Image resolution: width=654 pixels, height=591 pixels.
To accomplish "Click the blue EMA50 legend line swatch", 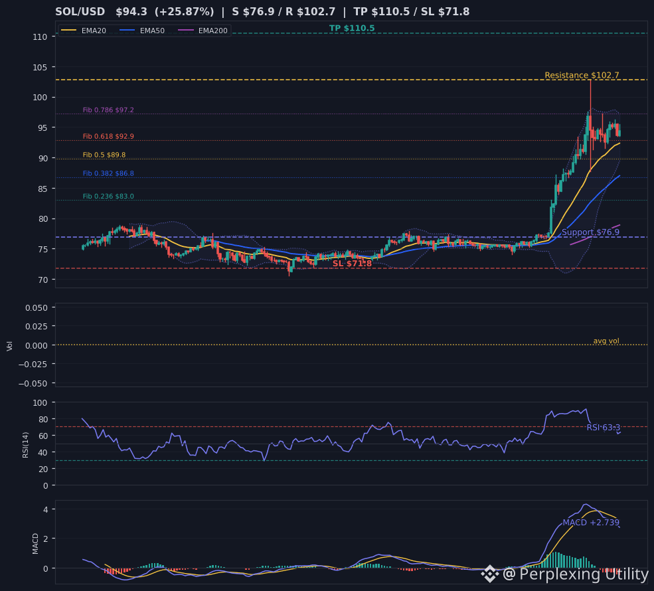I will (127, 31).
